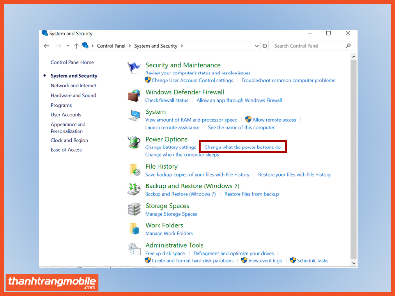Select Network and Internet in sidebar

[73, 85]
